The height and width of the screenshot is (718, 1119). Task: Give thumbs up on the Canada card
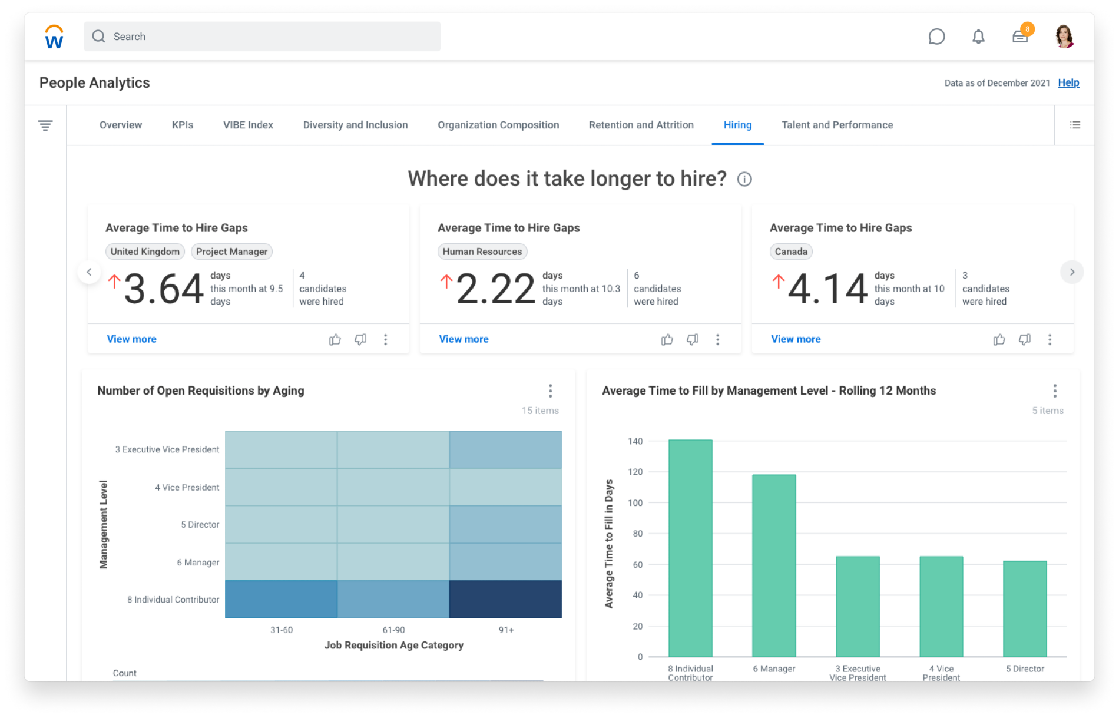click(999, 339)
